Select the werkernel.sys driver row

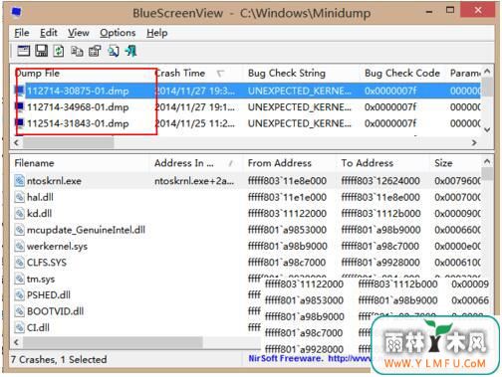[247, 246]
